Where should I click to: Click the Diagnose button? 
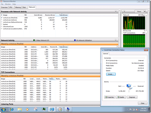pyautogui.click(x=132, y=97)
